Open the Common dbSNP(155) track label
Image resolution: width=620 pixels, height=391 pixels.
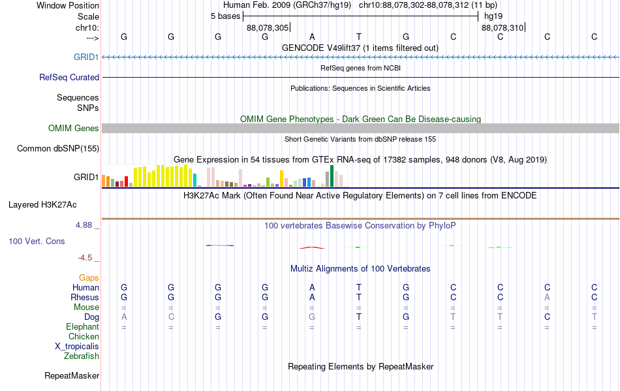click(57, 148)
